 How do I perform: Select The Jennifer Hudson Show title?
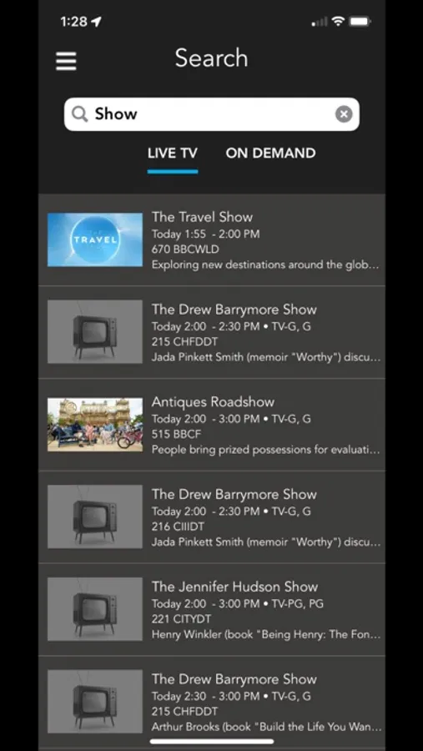coord(234,587)
